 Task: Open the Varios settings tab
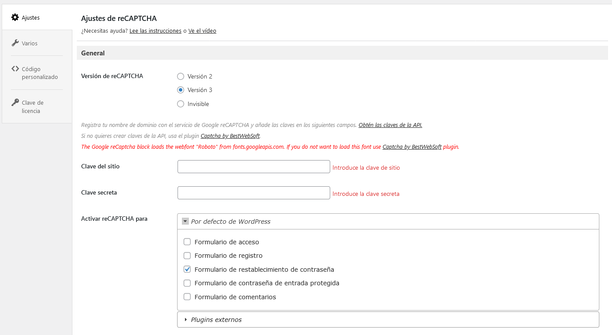point(29,43)
